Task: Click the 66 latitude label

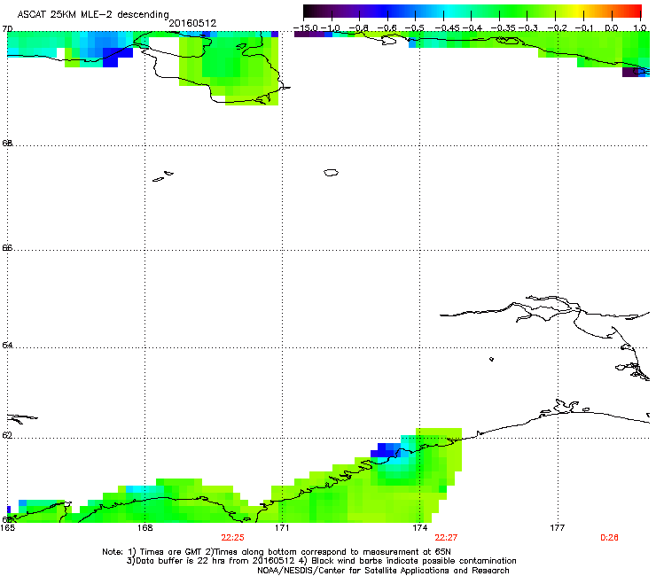Action: pos(7,247)
